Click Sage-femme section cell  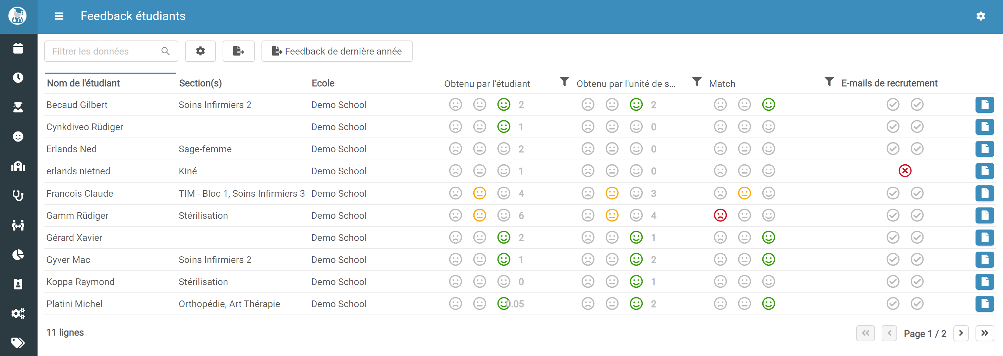[x=205, y=149]
